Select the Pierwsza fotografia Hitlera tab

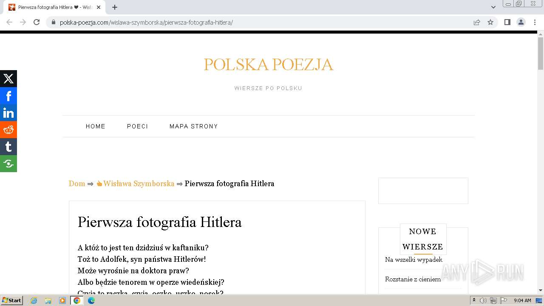point(55,7)
